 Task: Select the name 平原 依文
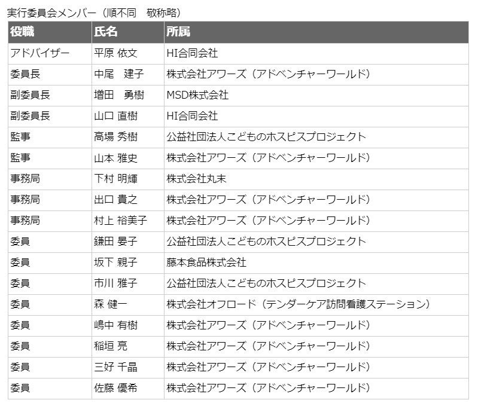(x=115, y=53)
